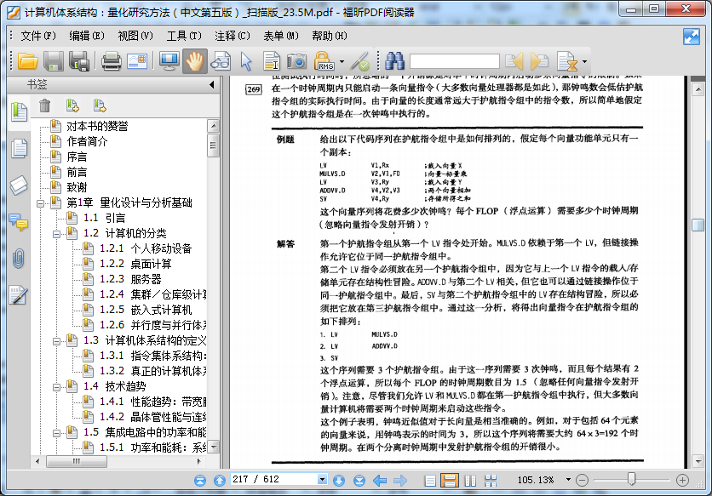The image size is (712, 496).
Task: Go to first page button
Action: [200, 481]
